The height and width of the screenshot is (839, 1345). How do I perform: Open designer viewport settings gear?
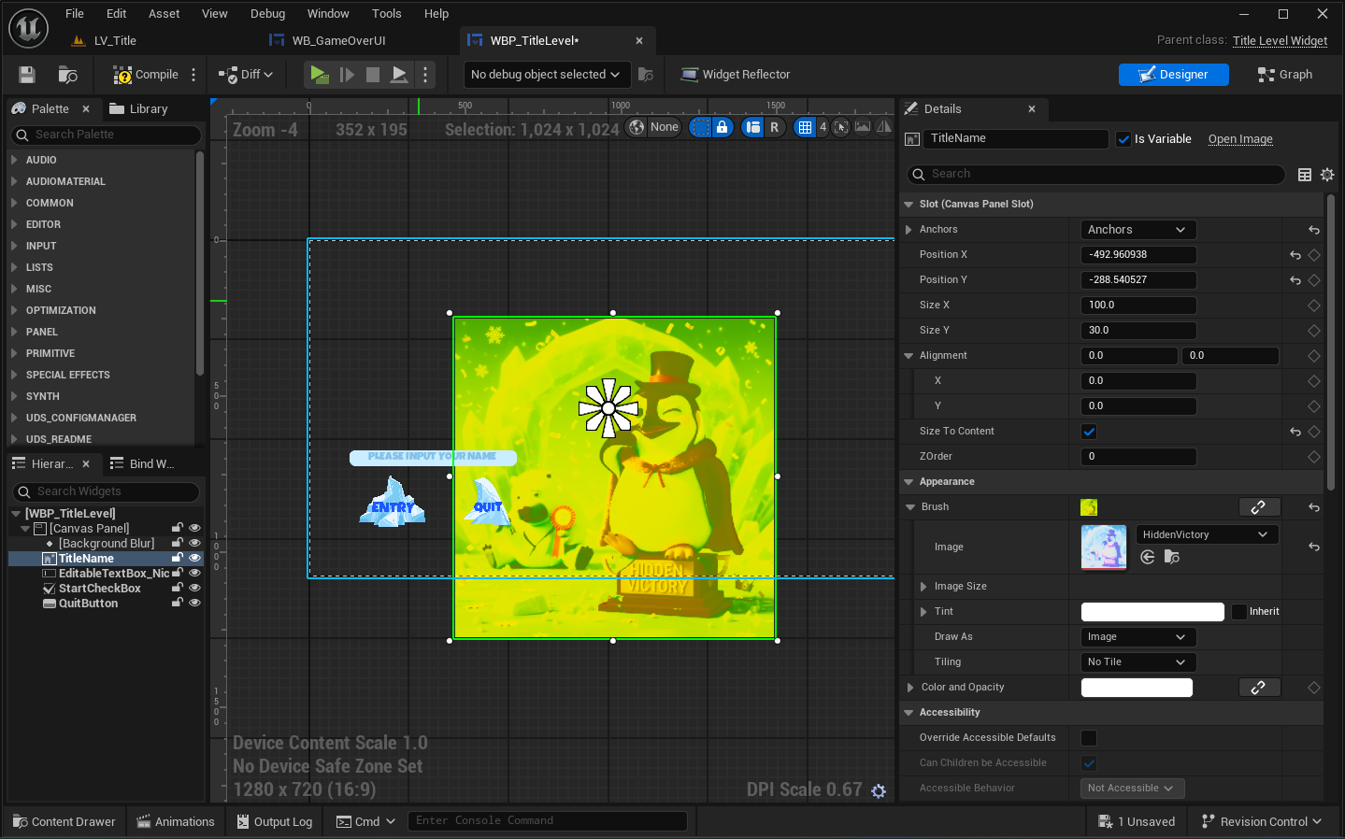click(879, 790)
